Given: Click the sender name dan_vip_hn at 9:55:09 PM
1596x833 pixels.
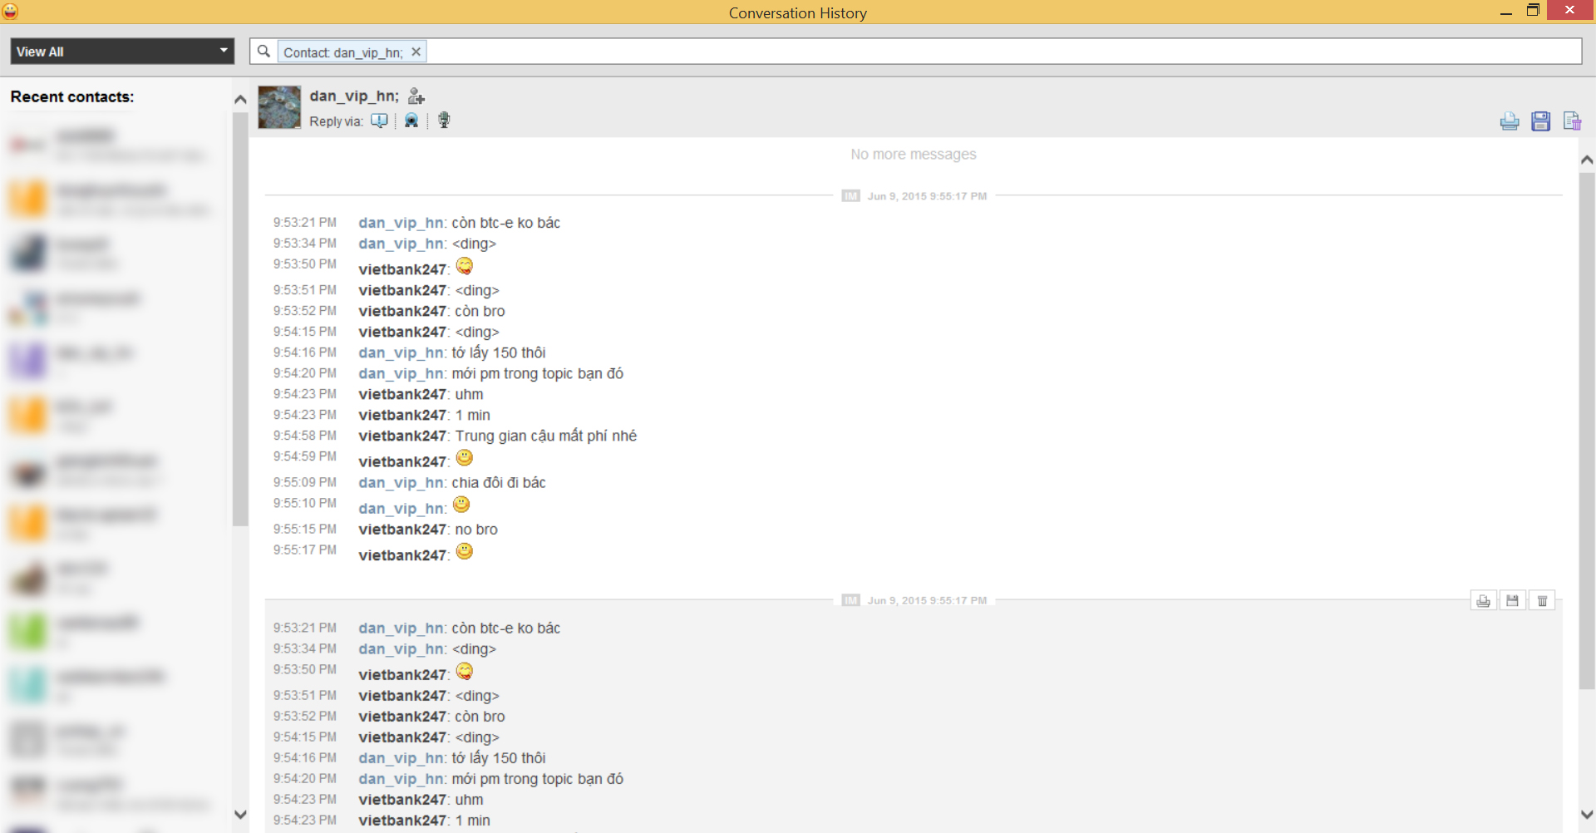Looking at the screenshot, I should [402, 483].
